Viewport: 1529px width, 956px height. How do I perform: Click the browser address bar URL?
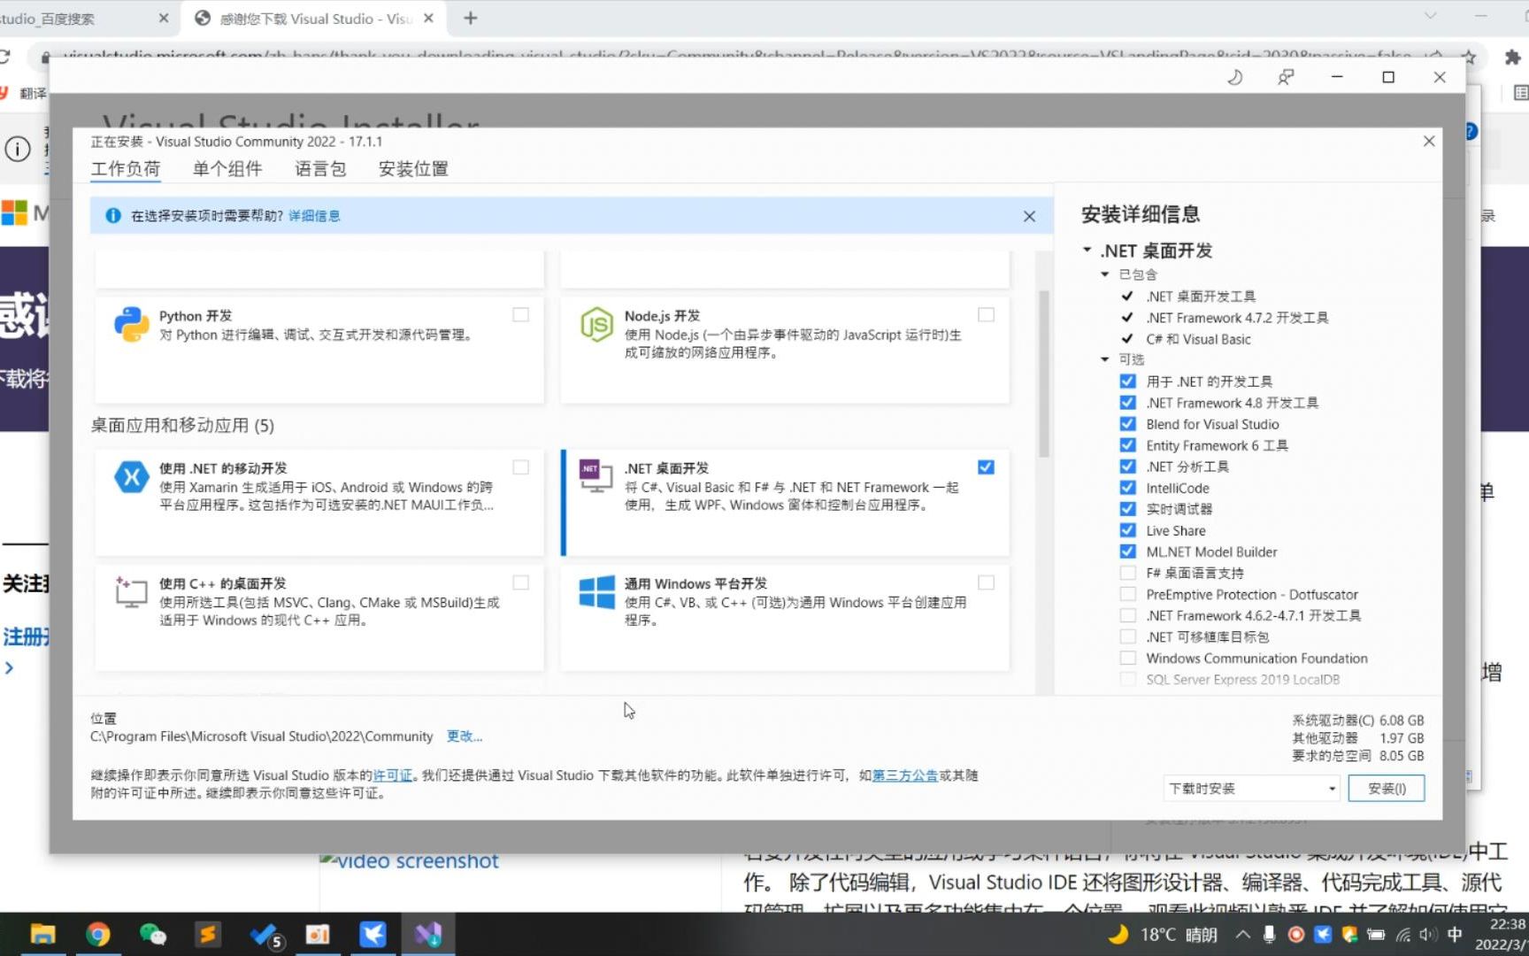pos(738,55)
